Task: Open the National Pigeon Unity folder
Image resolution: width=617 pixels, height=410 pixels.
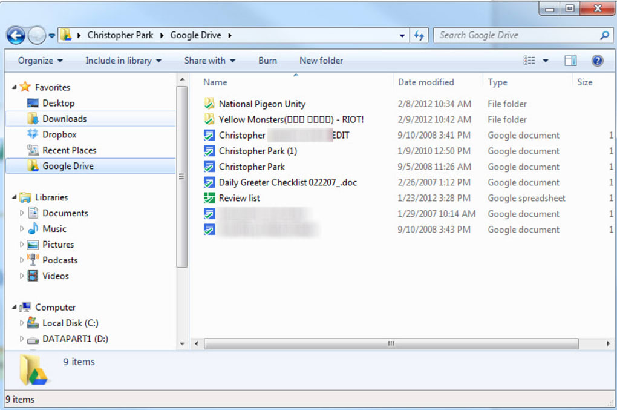Action: coord(261,104)
